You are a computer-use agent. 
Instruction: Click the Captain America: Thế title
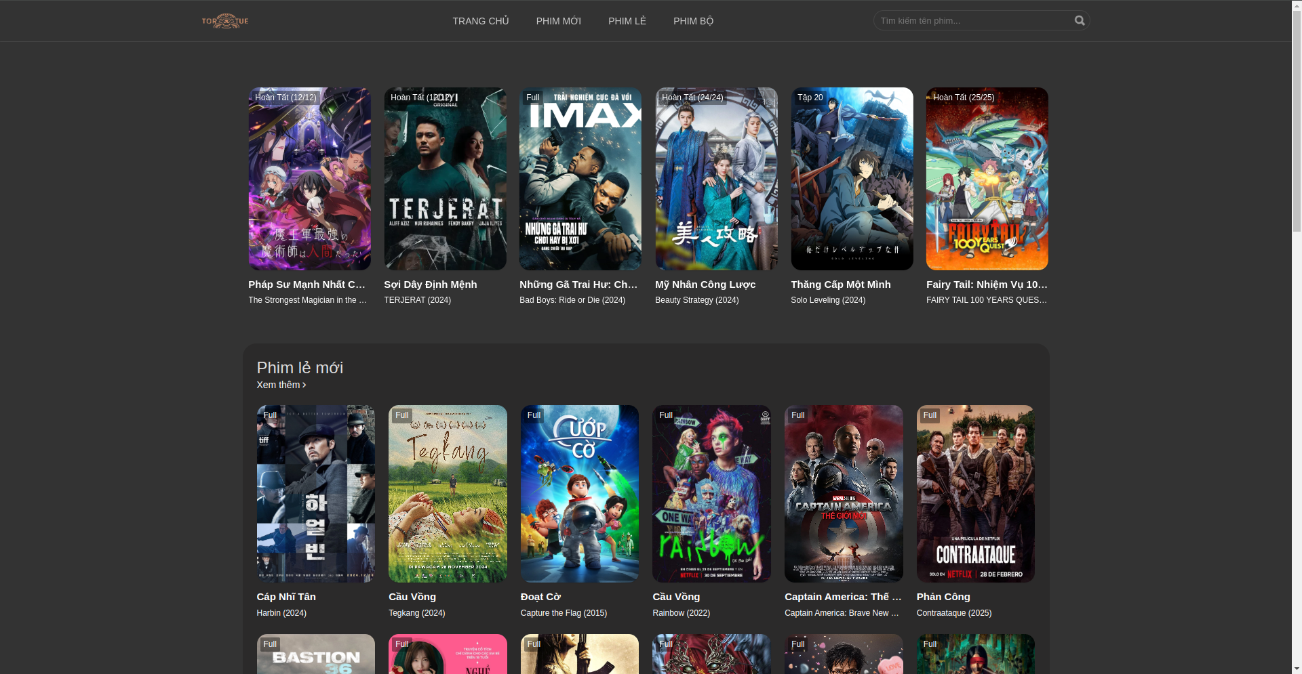click(x=844, y=597)
